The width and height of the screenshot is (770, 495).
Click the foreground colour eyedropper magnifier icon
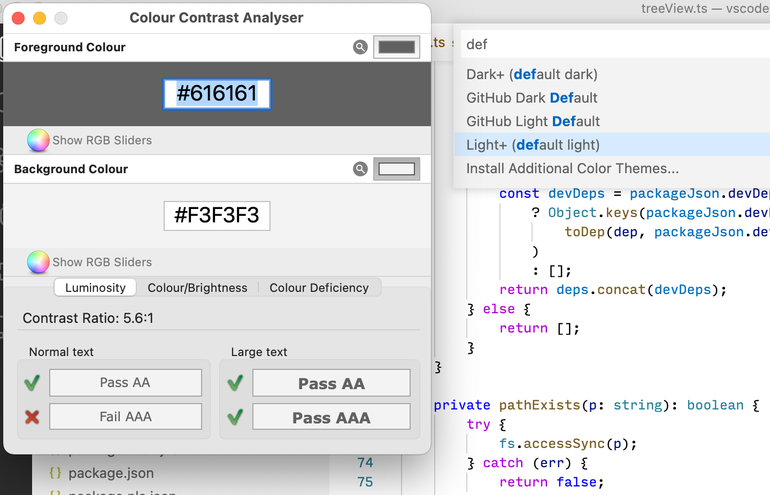coord(360,47)
